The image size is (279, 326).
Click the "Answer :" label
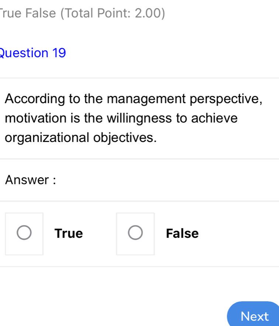tap(31, 180)
